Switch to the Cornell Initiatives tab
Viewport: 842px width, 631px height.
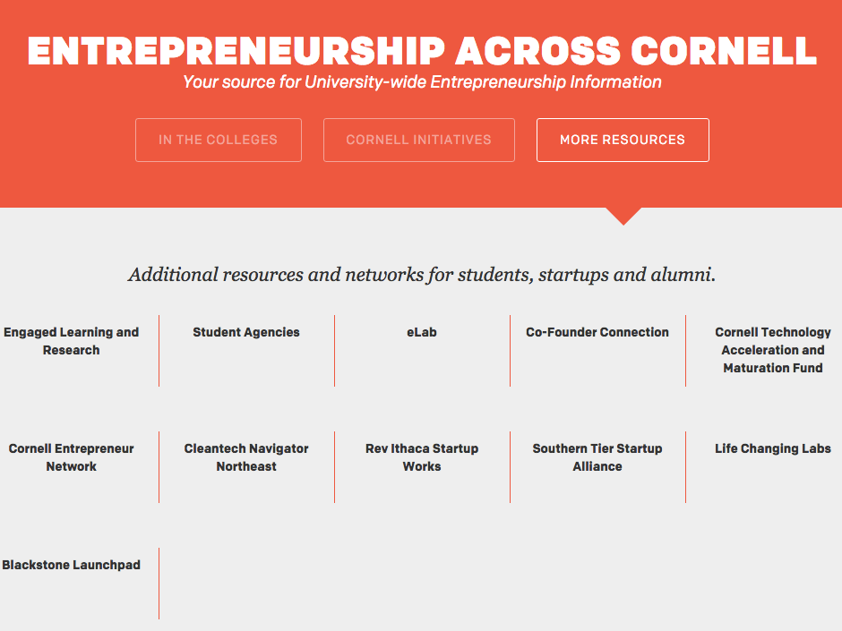pos(418,140)
